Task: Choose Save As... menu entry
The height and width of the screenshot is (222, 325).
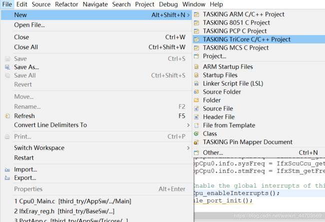Action: coord(97,67)
